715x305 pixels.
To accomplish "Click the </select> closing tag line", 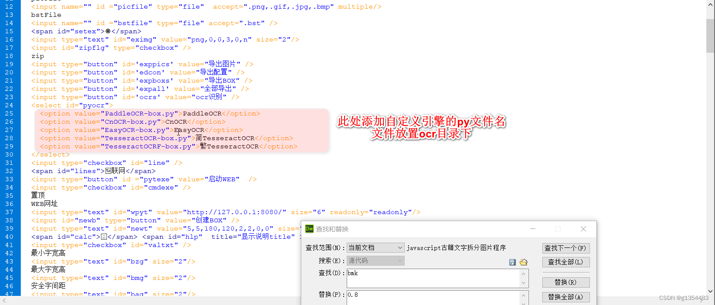I will click(x=50, y=154).
